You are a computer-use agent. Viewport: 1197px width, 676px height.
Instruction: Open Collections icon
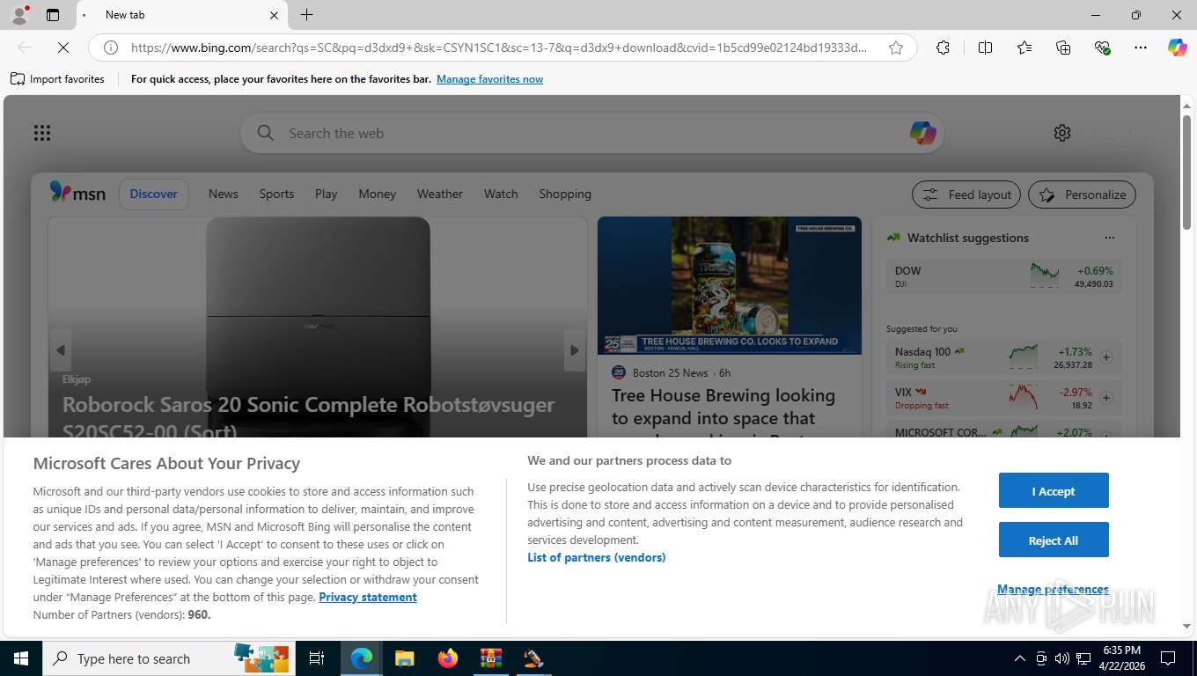1063,48
